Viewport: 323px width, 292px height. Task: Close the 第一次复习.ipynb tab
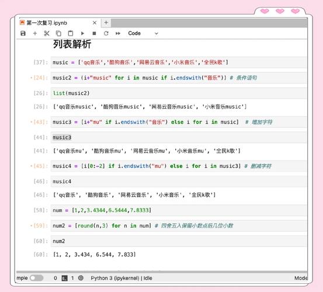pos(95,23)
